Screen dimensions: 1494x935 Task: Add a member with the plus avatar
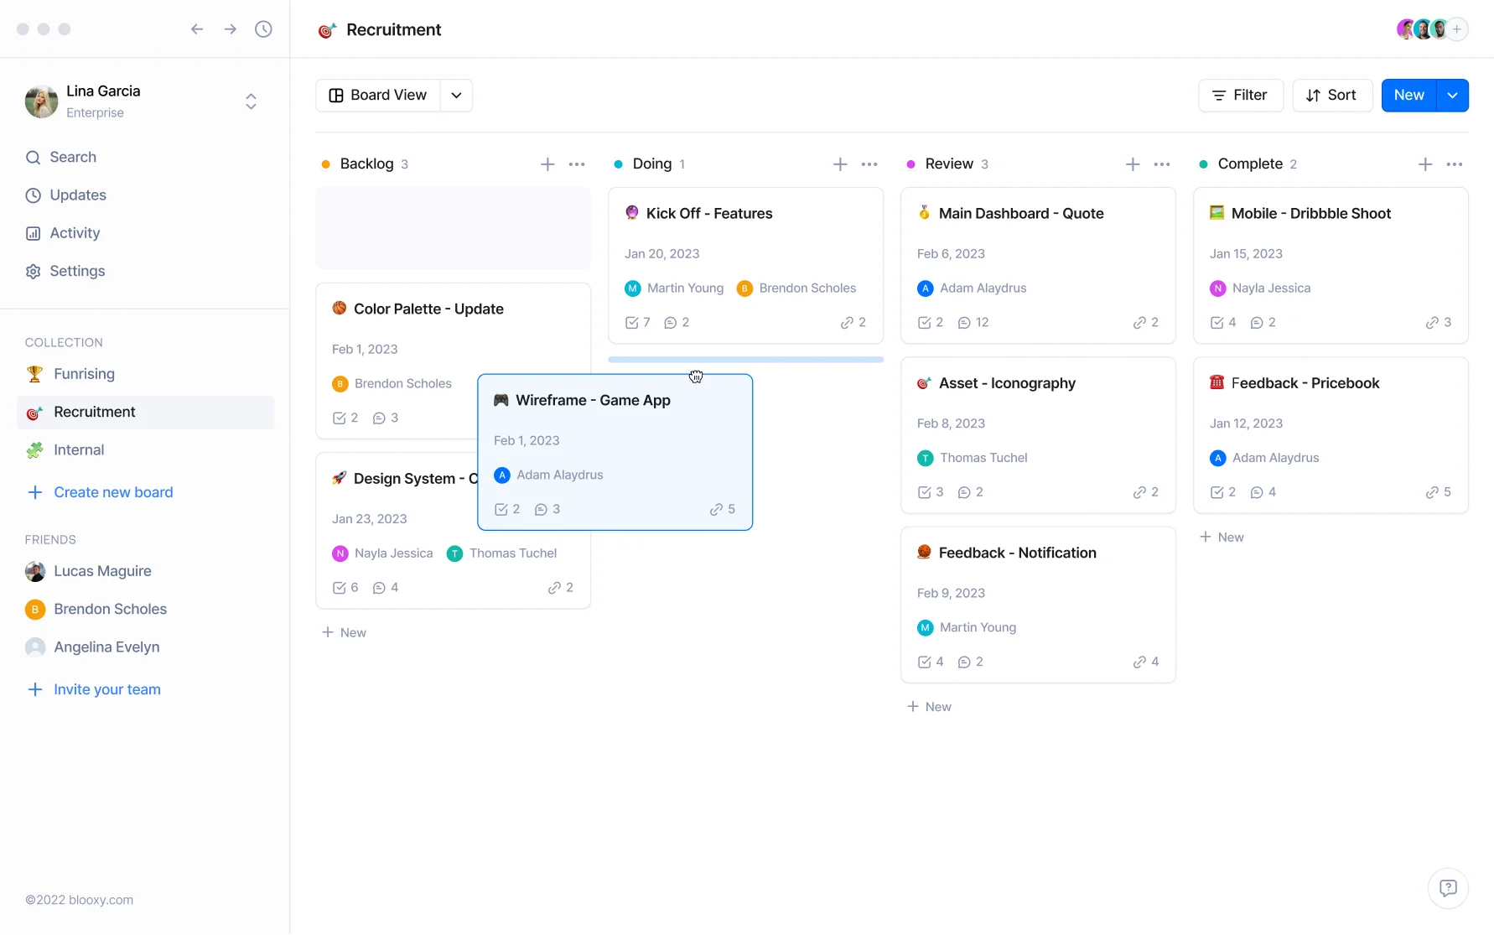pyautogui.click(x=1458, y=29)
